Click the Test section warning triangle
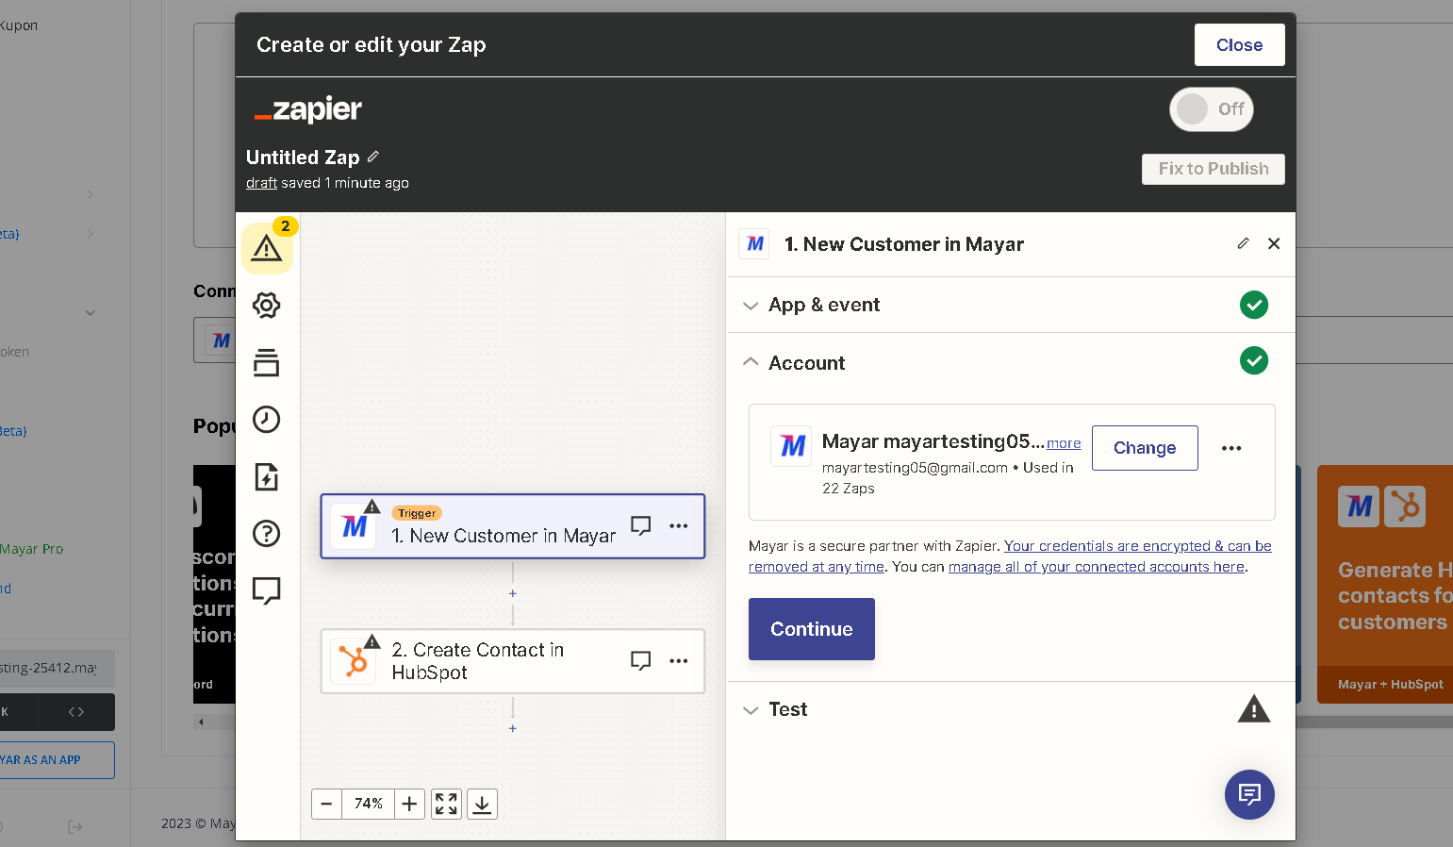The height and width of the screenshot is (847, 1453). pyautogui.click(x=1253, y=708)
